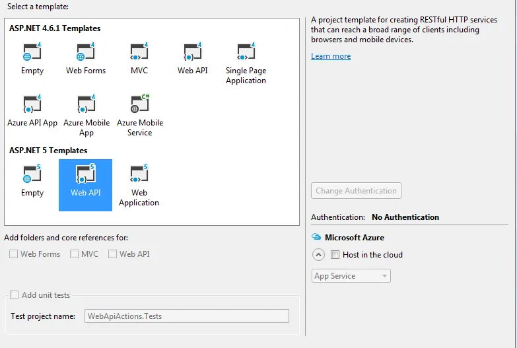Check the MVC core references checkbox
Viewport: 517px width, 348px height.
(74, 254)
